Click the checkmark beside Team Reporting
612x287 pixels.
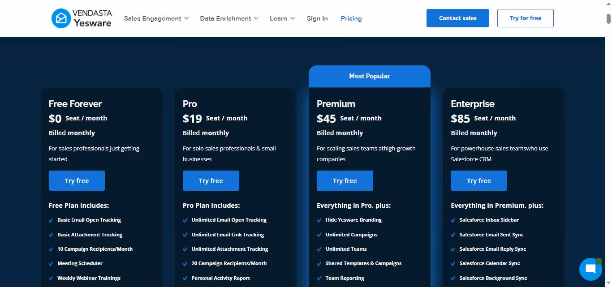click(x=319, y=278)
